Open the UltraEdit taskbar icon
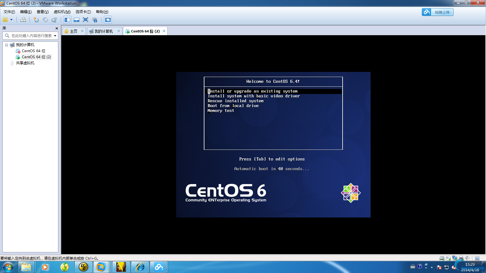 click(x=83, y=267)
